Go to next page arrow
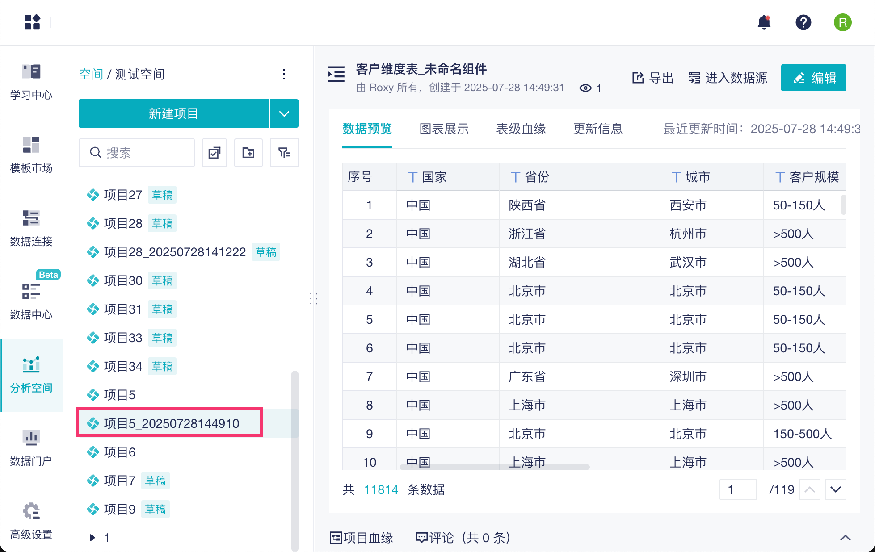The height and width of the screenshot is (552, 875). point(836,489)
